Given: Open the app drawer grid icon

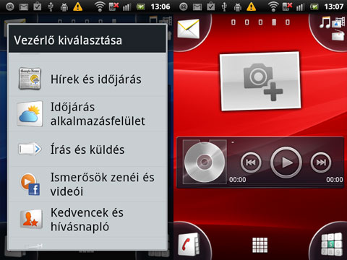Looking at the screenshot, I should point(260,245).
